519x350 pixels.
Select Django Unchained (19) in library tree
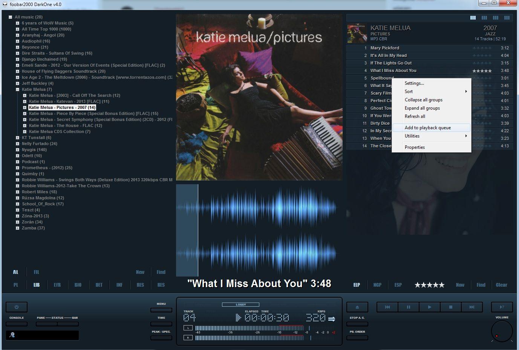(44, 59)
